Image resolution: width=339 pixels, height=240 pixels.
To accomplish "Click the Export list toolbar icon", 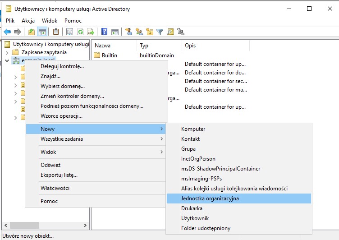I will pos(91,32).
